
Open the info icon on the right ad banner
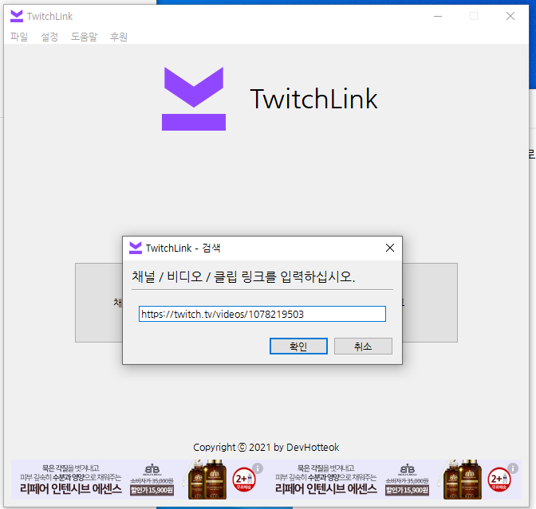coord(513,468)
